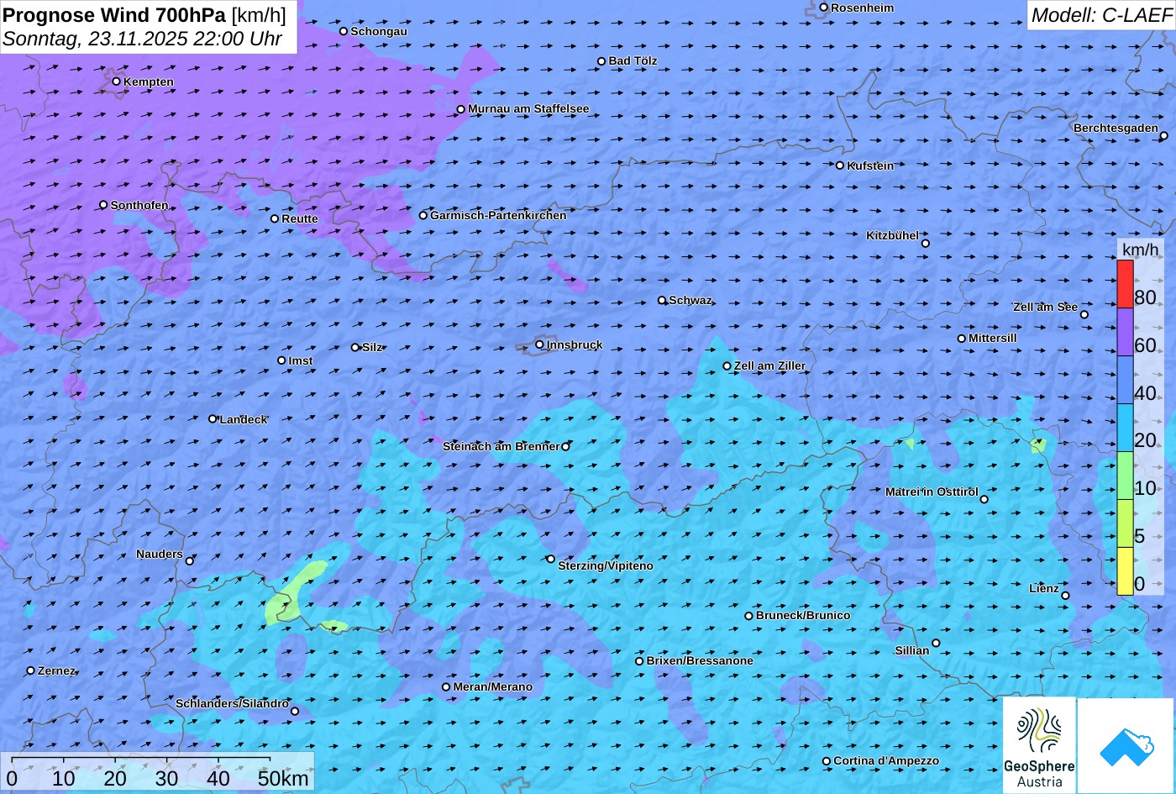Click the 'Brixen/Bressanone' label
The height and width of the screenshot is (794, 1176).
tap(700, 660)
